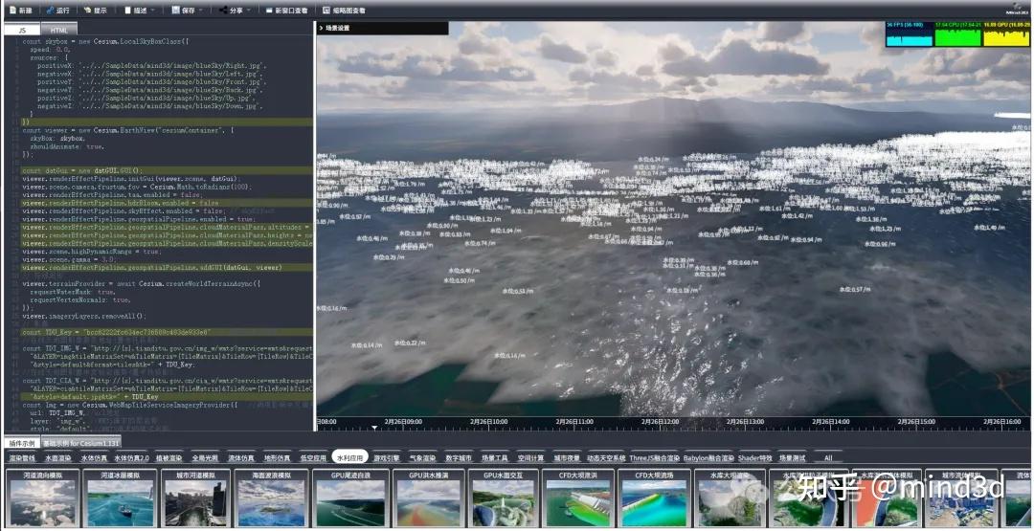This screenshot has height=531, width=1034.
Task: Open 缩略图查看 thumbnail view
Action: coord(343,10)
